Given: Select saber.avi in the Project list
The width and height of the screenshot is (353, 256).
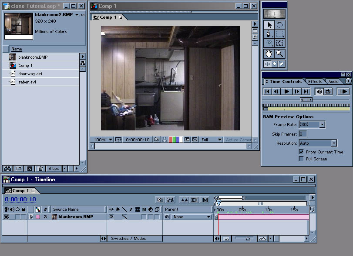Looking at the screenshot, I should coord(27,82).
